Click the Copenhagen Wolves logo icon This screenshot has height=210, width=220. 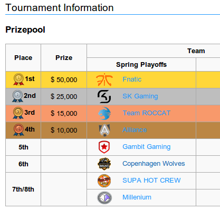104,164
